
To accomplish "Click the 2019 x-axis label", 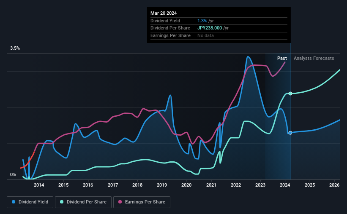I will click(x=162, y=185).
